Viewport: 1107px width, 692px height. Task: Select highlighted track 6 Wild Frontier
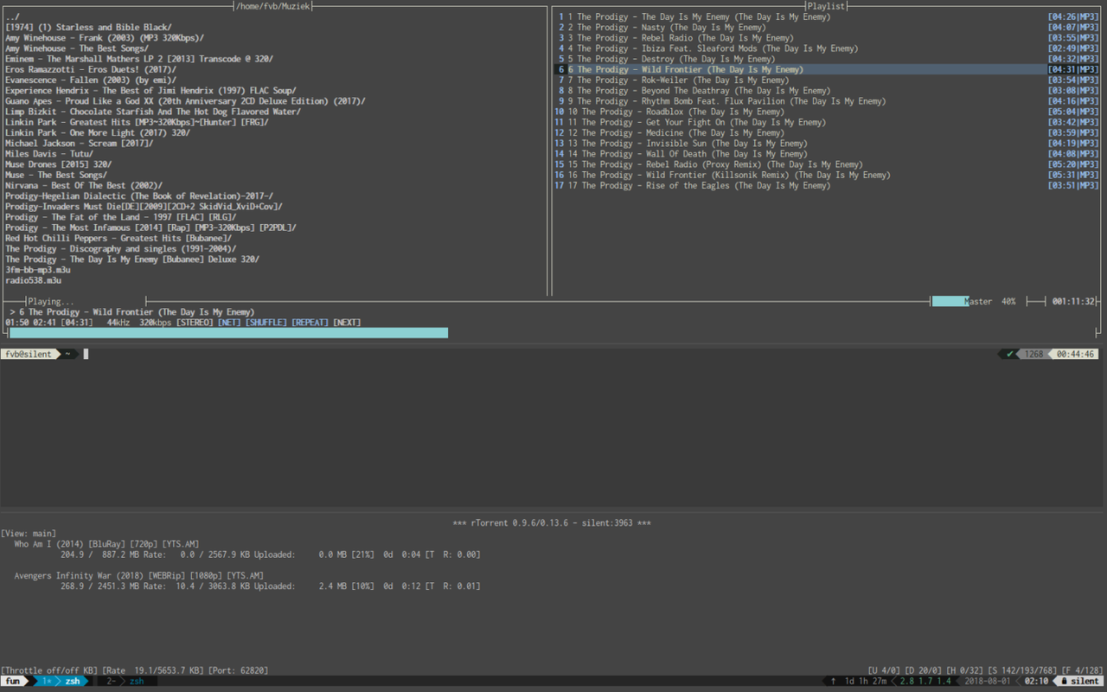click(x=827, y=69)
